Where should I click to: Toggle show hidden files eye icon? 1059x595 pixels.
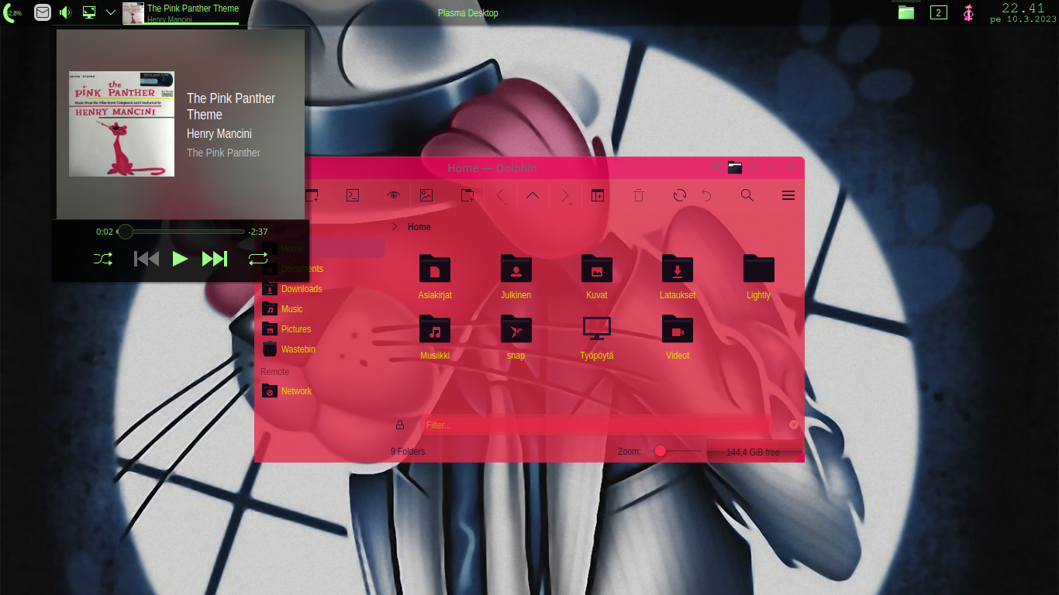coord(393,195)
